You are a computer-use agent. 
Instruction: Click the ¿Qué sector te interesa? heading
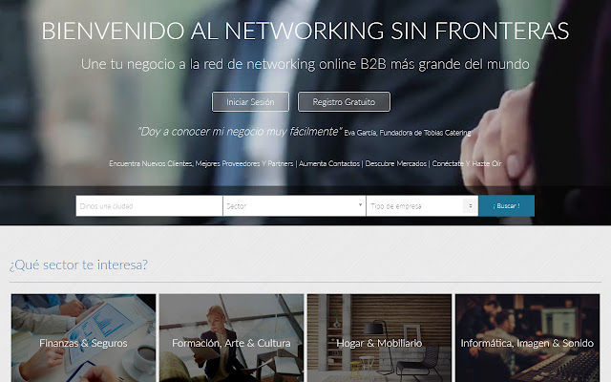pos(78,265)
